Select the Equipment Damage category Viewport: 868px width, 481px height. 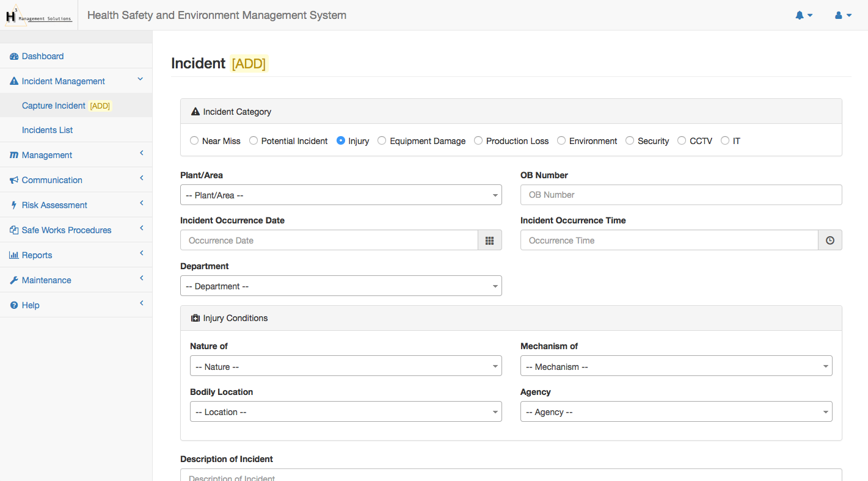pyautogui.click(x=382, y=141)
